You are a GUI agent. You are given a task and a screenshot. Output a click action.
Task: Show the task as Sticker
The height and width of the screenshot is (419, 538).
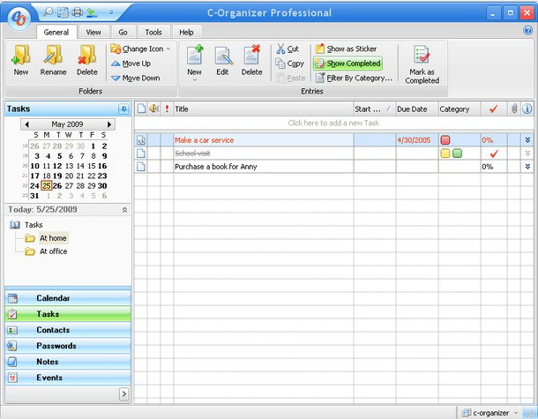click(346, 49)
